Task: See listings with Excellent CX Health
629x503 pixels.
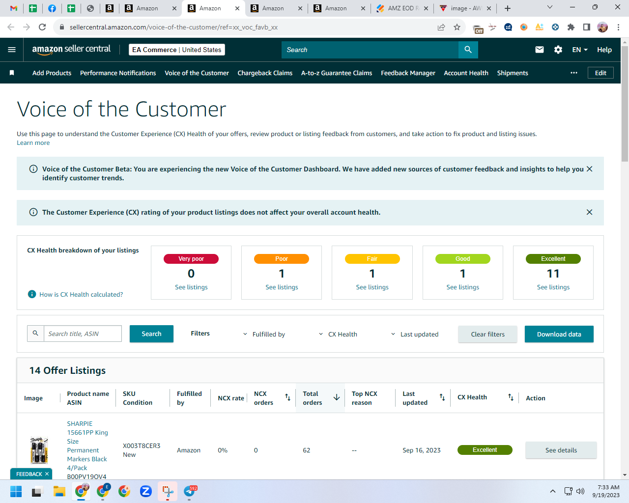Action: (x=553, y=287)
